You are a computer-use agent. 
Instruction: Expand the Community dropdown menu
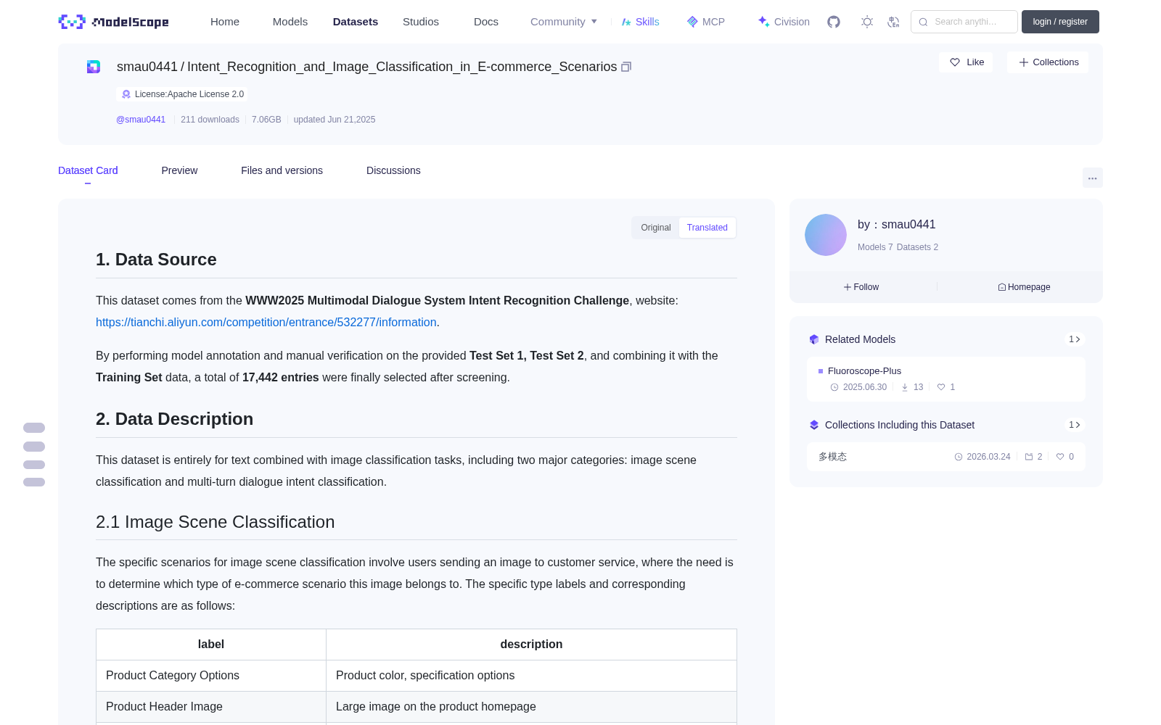[564, 22]
